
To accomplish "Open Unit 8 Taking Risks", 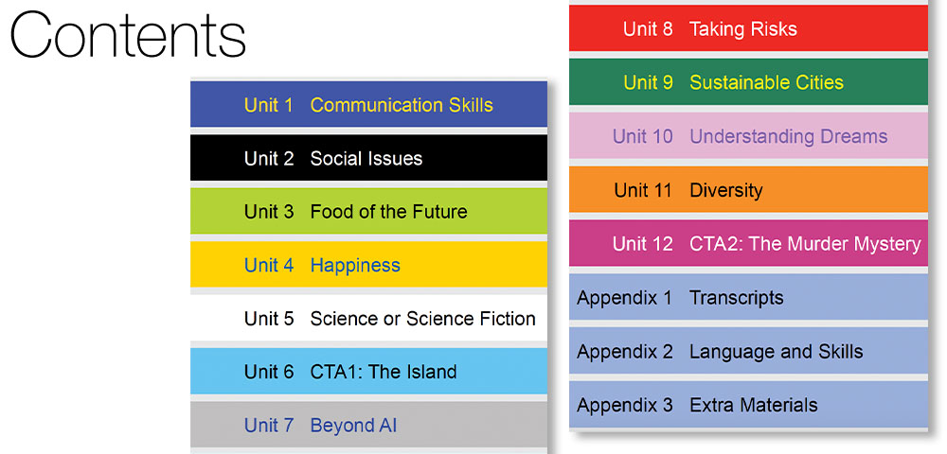I will pos(748,28).
